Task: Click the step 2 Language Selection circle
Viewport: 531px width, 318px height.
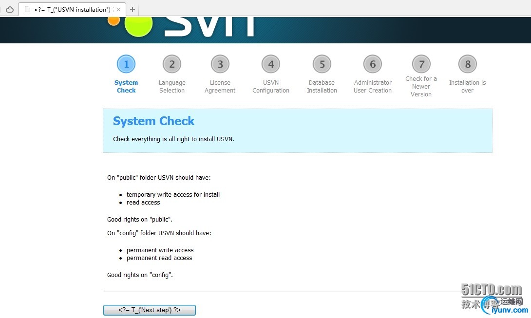Action: (x=172, y=64)
